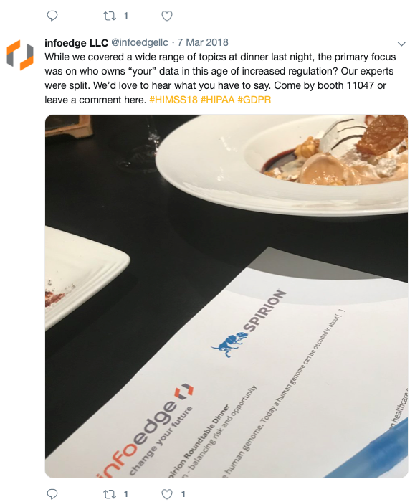The image size is (415, 502).
Task: Retweet the infoedge LLC dinner tweet
Action: (110, 494)
